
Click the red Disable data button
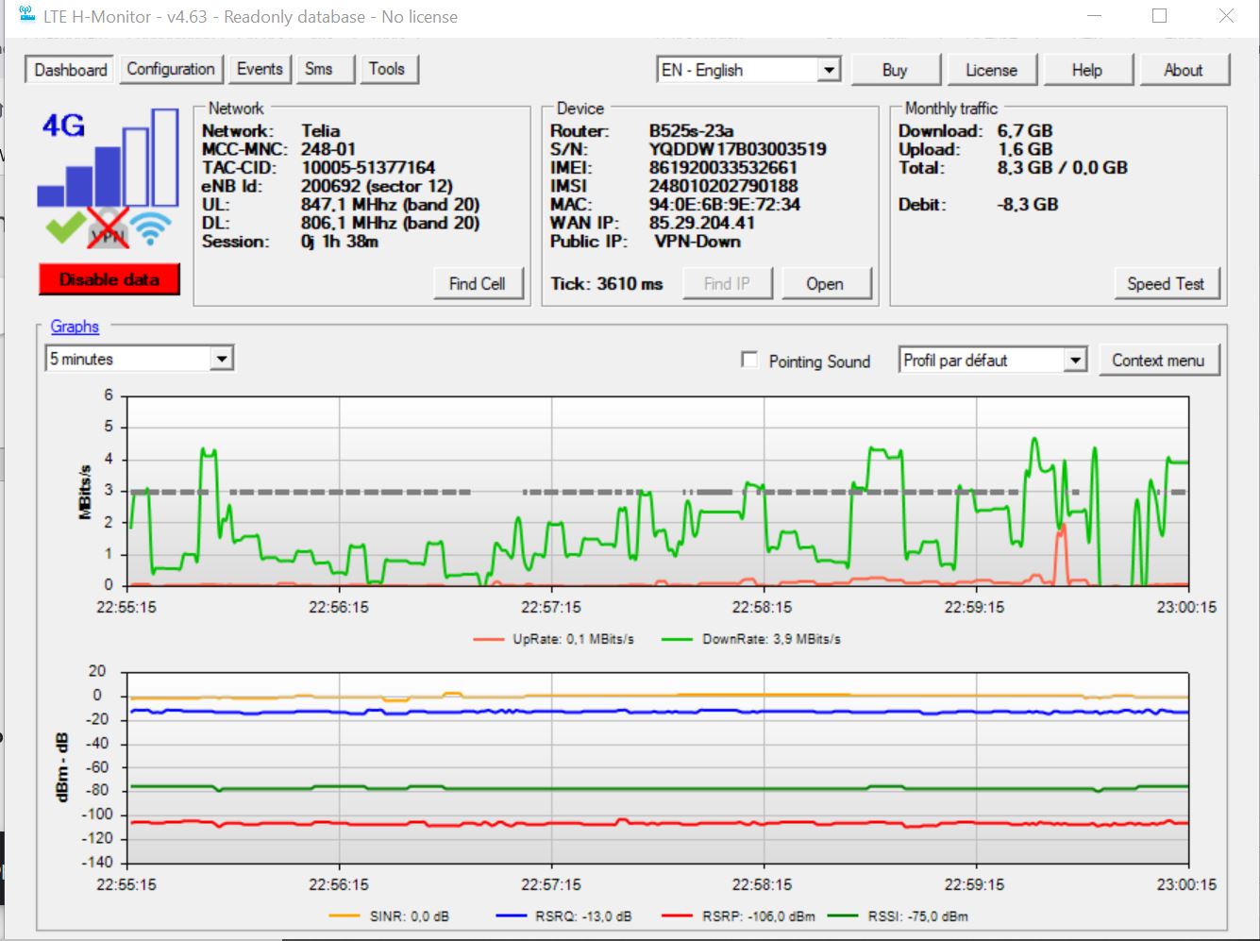tap(109, 279)
